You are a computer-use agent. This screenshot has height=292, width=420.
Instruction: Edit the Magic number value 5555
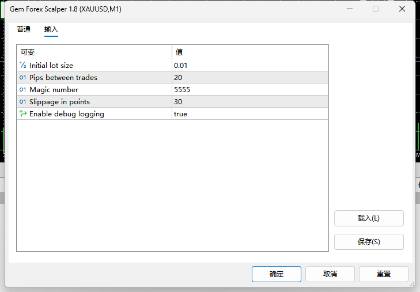coord(249,89)
